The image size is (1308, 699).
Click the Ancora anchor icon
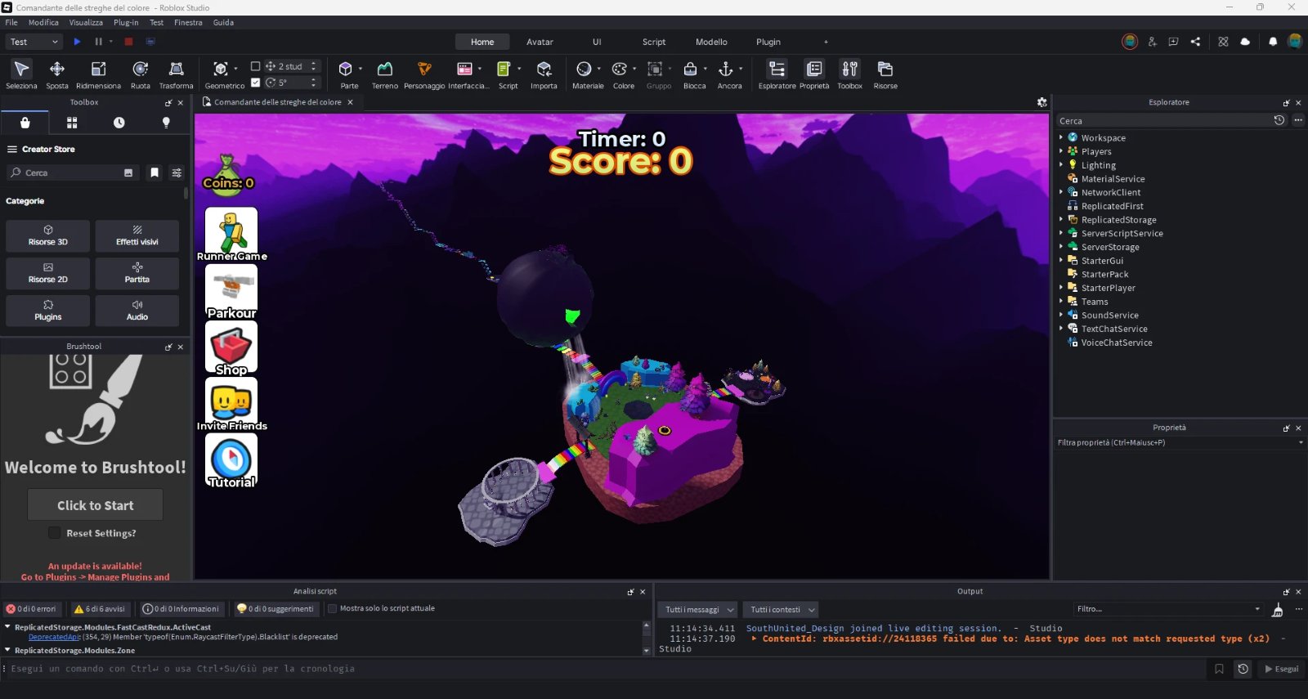click(x=726, y=69)
